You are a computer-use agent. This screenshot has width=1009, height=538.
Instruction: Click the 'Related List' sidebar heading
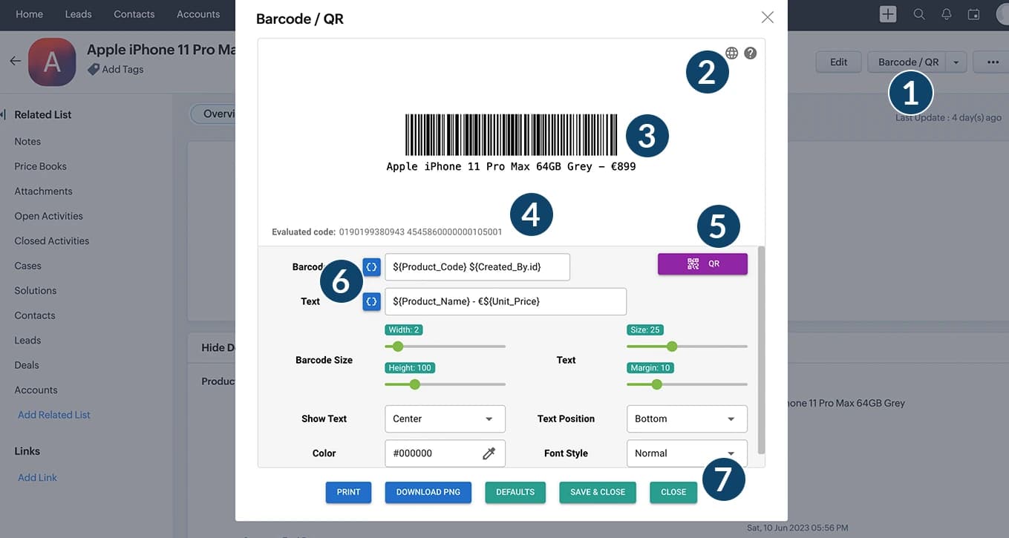[43, 115]
